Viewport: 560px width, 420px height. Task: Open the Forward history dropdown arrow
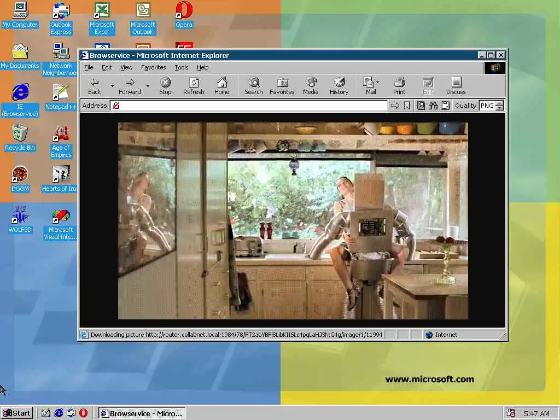[148, 86]
